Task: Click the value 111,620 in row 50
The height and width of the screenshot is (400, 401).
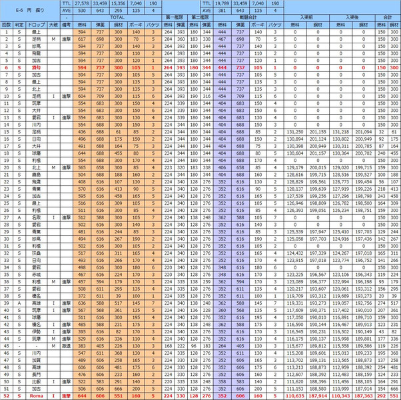Action: click(x=295, y=382)
